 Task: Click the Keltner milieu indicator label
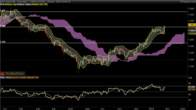[24, 4]
